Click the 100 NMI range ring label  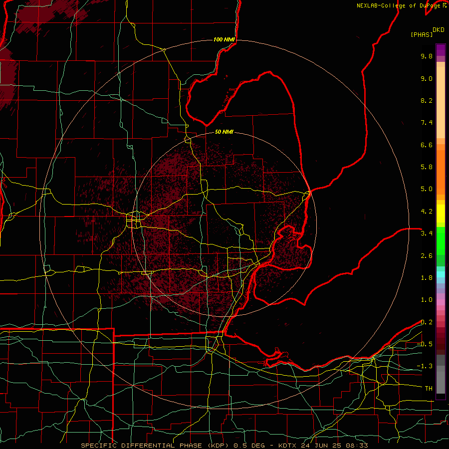click(224, 39)
